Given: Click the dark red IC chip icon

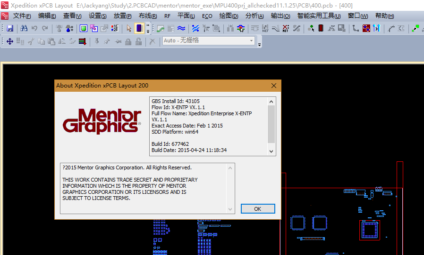Looking at the screenshot, I should pos(321,28).
